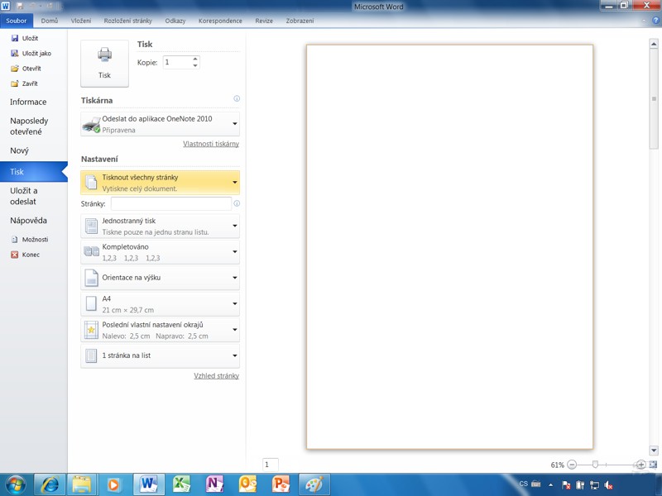Screen dimensions: 662x496
Task: Open the Rozložení stránky tab
Action: click(128, 21)
